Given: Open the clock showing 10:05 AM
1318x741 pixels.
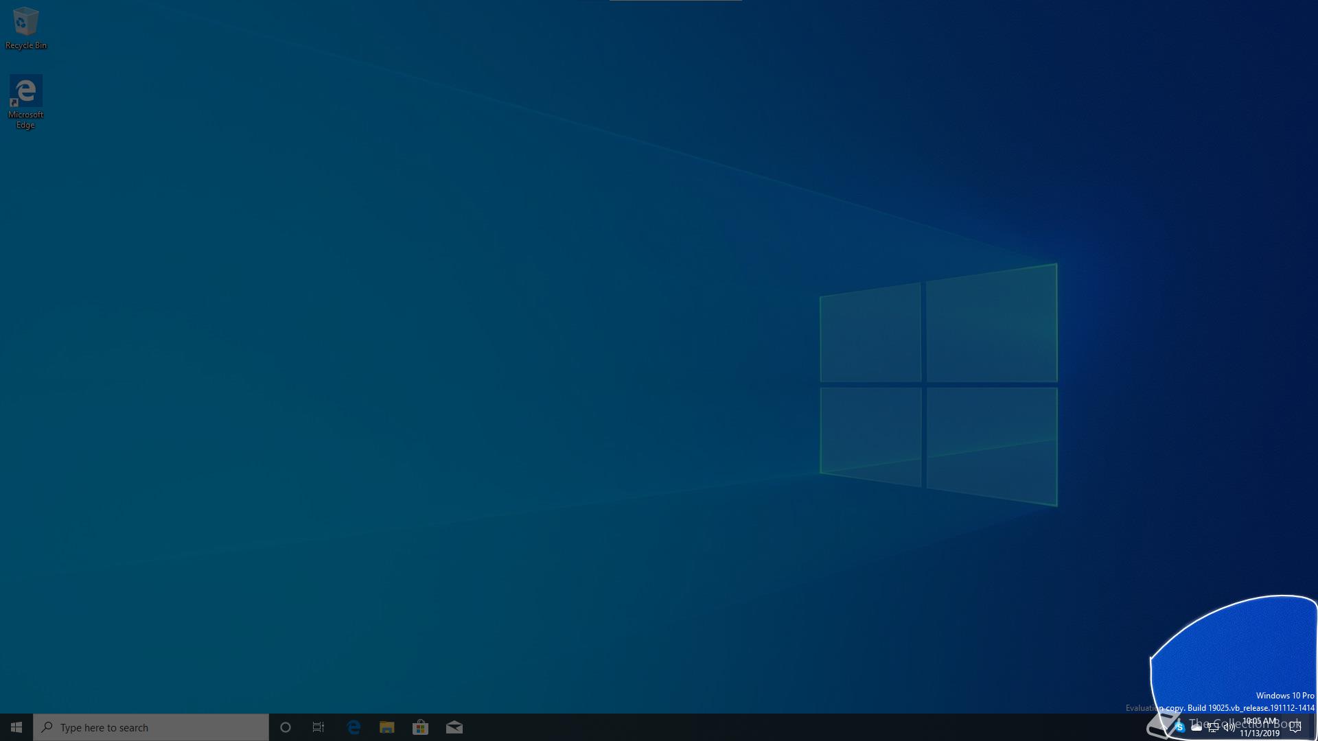Looking at the screenshot, I should point(1260,727).
